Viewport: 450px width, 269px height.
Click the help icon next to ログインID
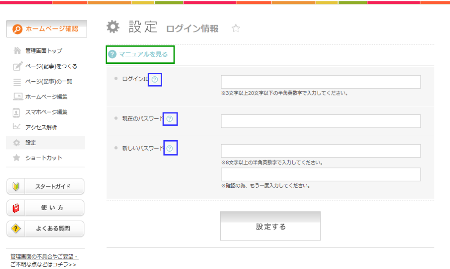[155, 80]
